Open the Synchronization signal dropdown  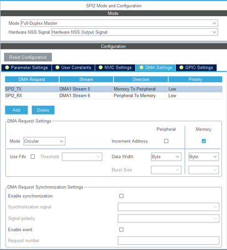click(x=168, y=207)
